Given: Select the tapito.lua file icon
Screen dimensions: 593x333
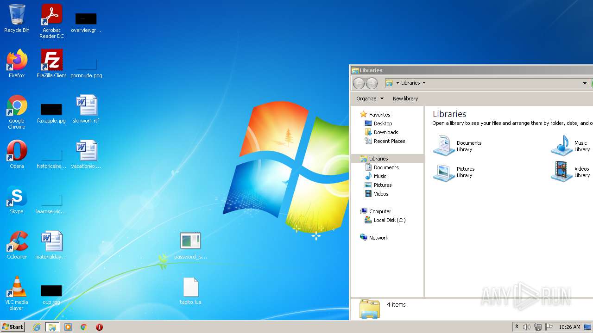Looking at the screenshot, I should (x=190, y=291).
